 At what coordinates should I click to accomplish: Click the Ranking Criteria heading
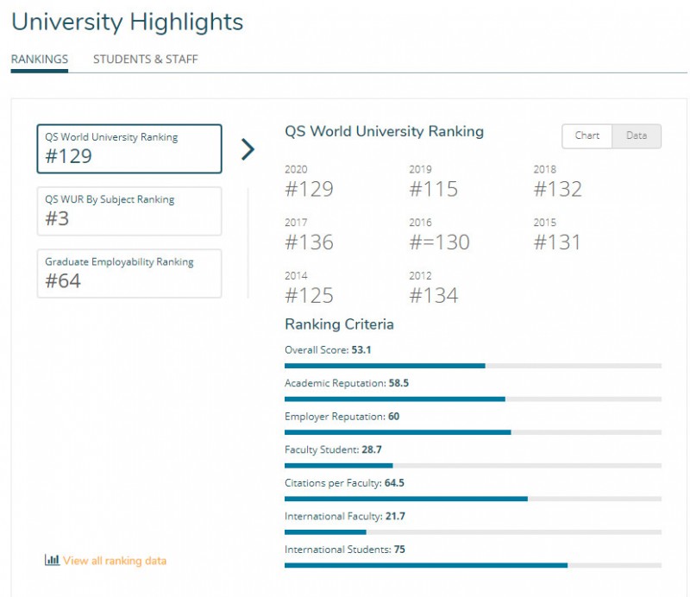pos(339,324)
